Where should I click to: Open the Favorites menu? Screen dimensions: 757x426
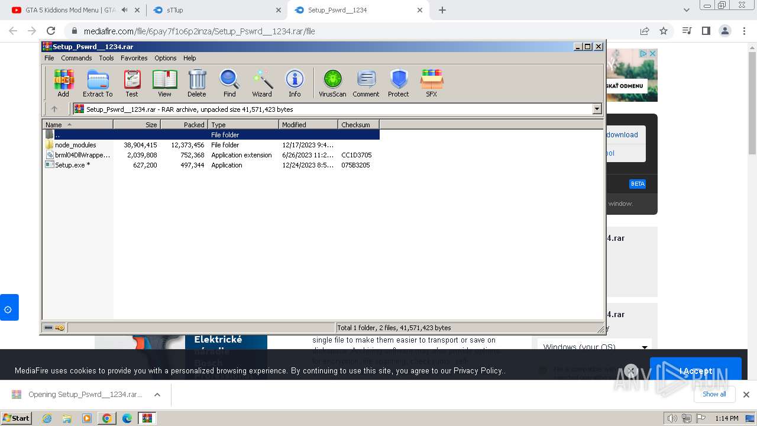[134, 58]
